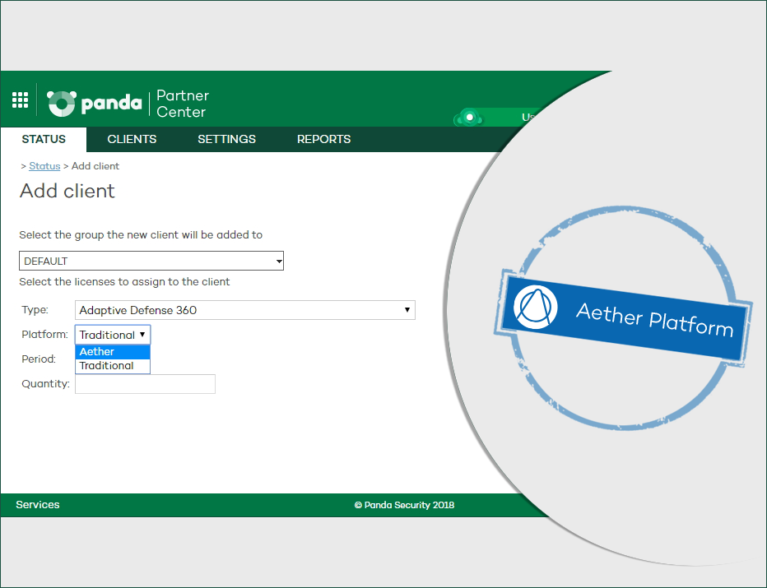Click the Panda Security 2018 copyright text
This screenshot has width=767, height=588.
[404, 505]
